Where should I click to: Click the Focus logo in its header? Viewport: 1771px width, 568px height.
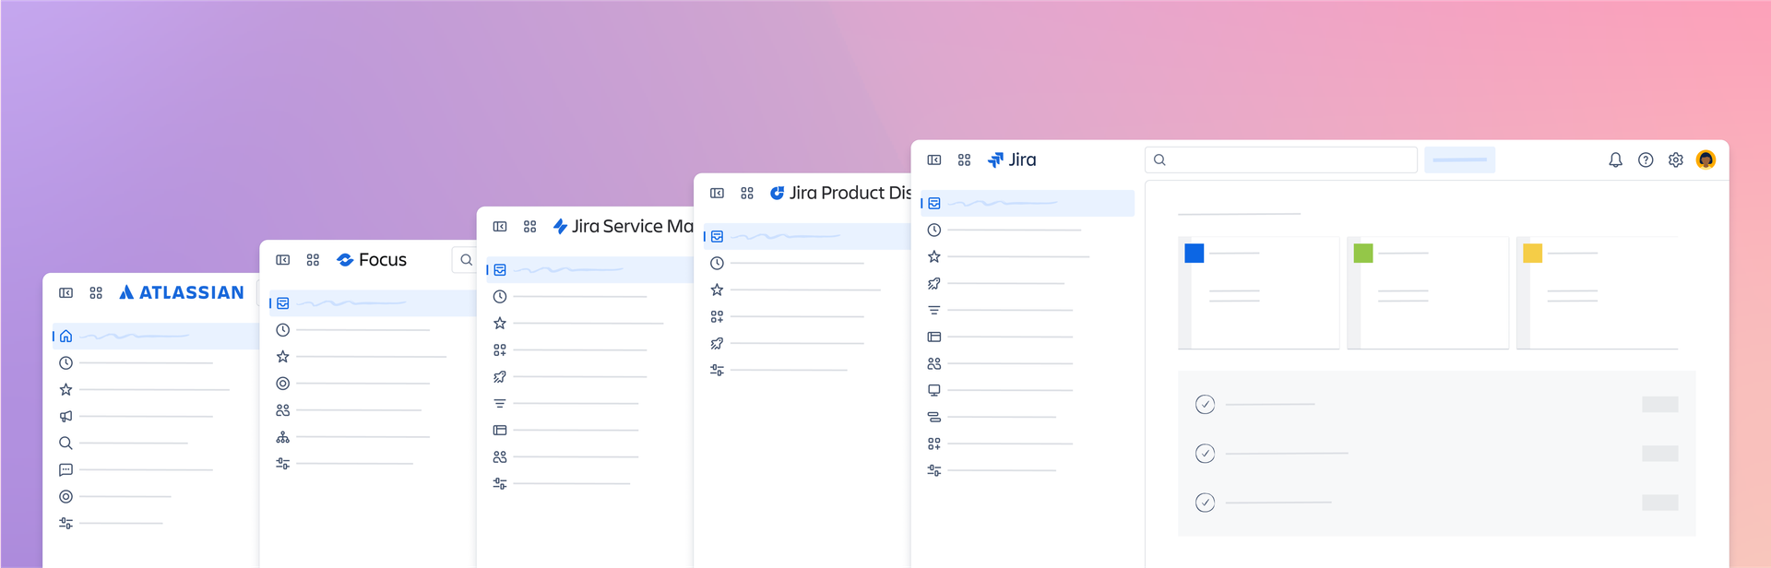pyautogui.click(x=372, y=260)
